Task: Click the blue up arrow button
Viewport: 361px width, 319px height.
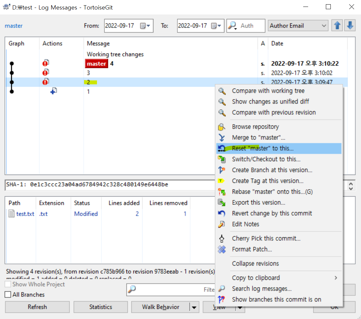Action: [337, 26]
